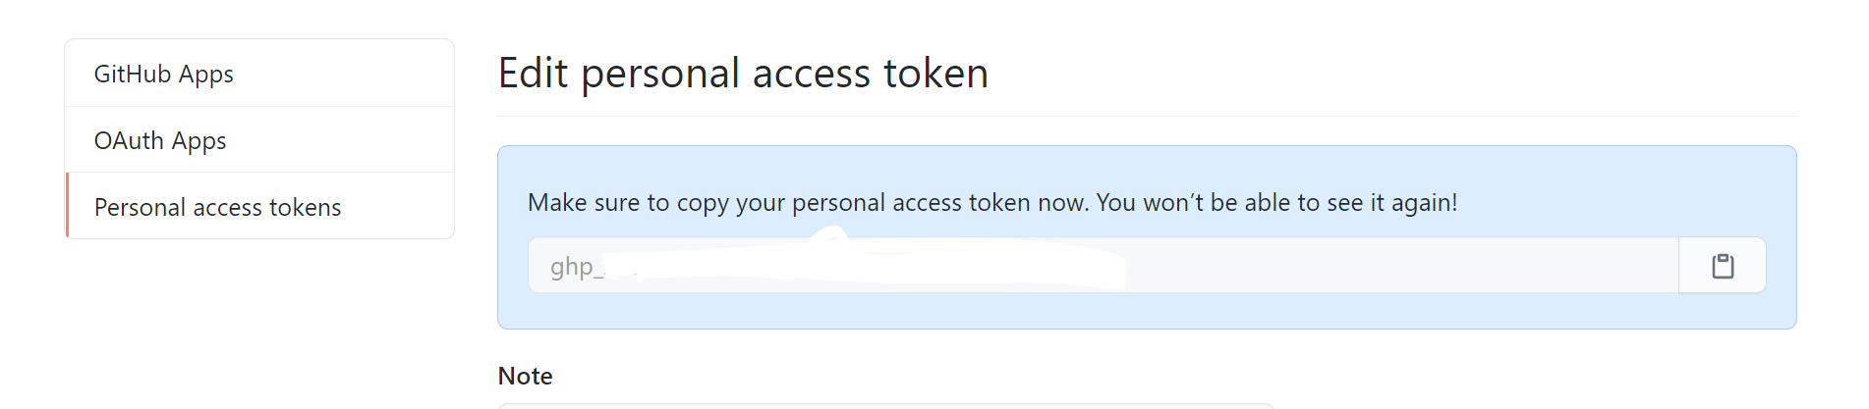The height and width of the screenshot is (409, 1869).
Task: Click the orange active marker beside Personal access tokens
Action: click(x=67, y=206)
